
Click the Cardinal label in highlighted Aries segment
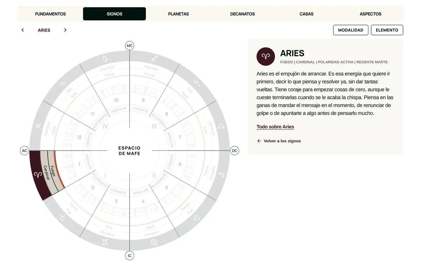point(47,173)
